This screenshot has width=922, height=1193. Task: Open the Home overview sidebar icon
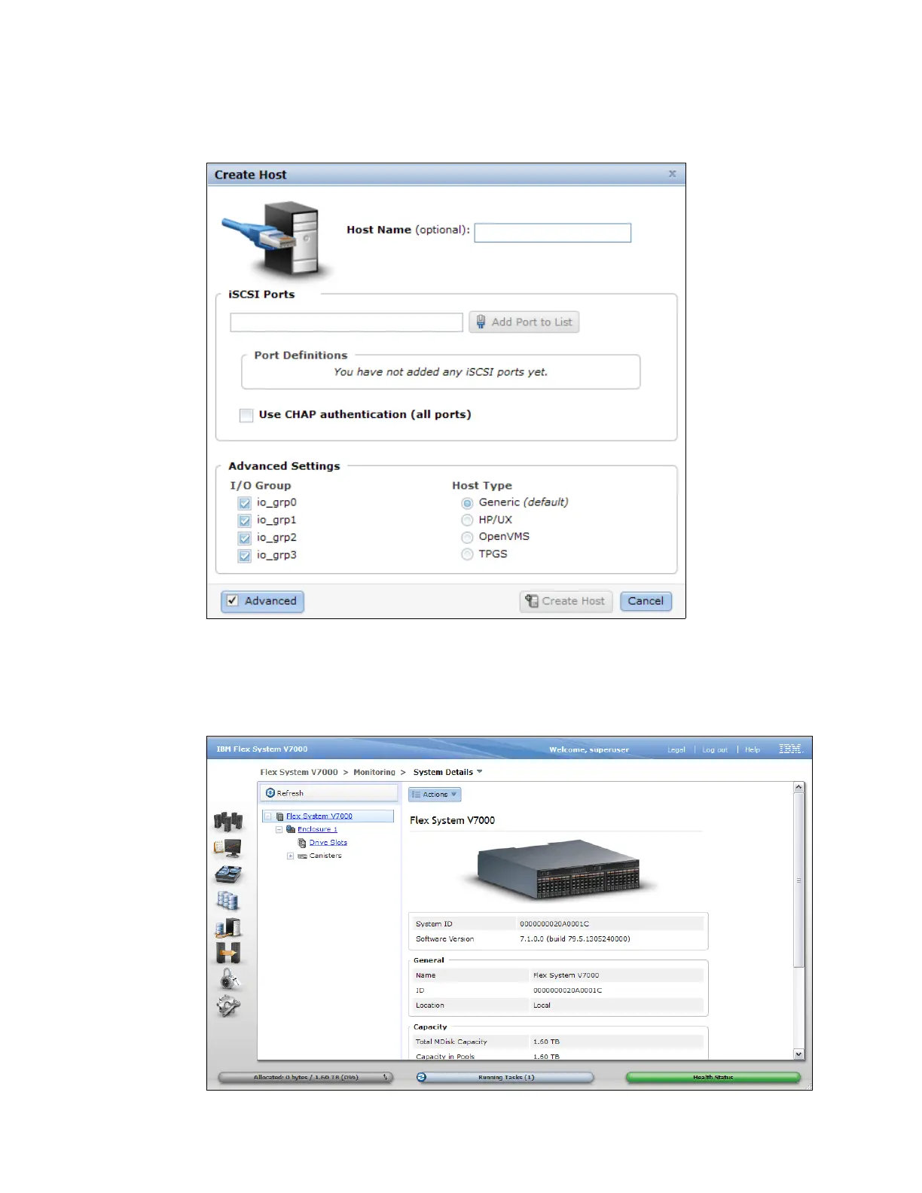228,821
